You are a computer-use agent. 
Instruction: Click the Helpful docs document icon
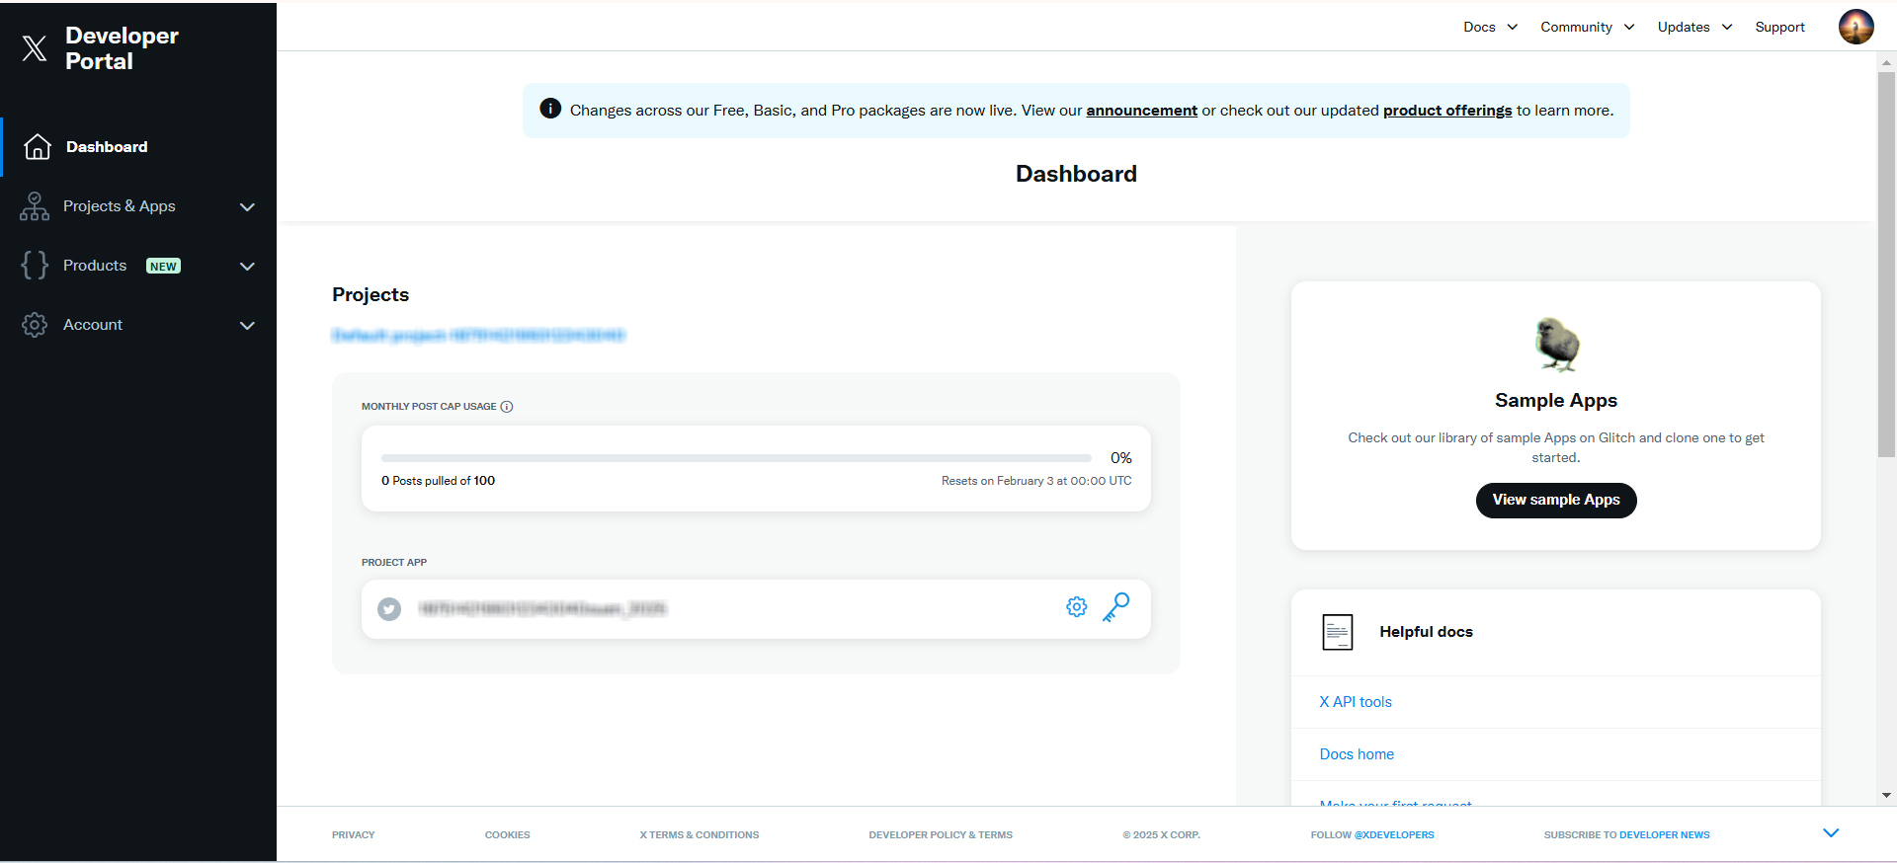[1338, 632]
